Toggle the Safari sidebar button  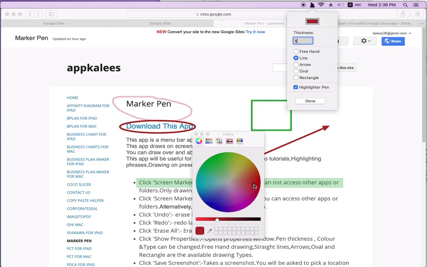pyautogui.click(x=52, y=14)
